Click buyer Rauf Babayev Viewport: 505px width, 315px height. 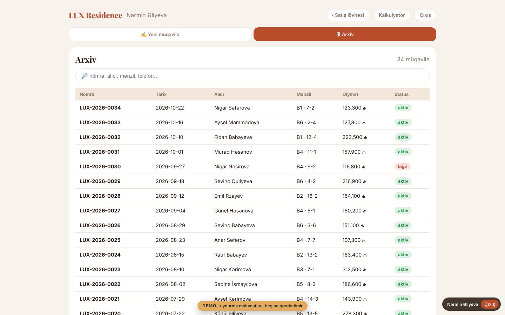pyautogui.click(x=230, y=255)
